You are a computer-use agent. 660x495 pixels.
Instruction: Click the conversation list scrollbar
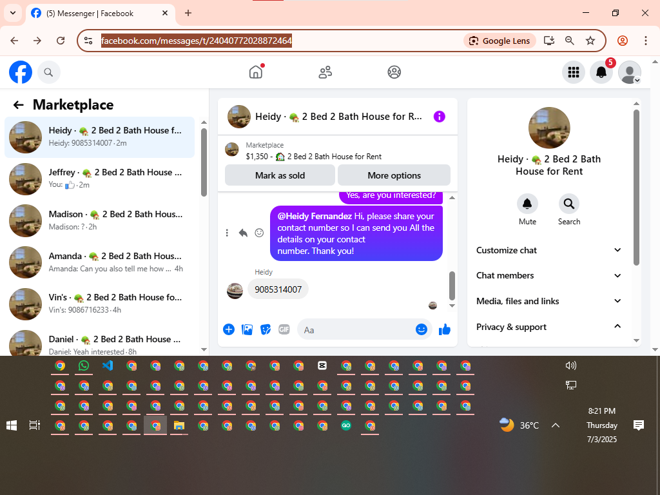[x=204, y=162]
